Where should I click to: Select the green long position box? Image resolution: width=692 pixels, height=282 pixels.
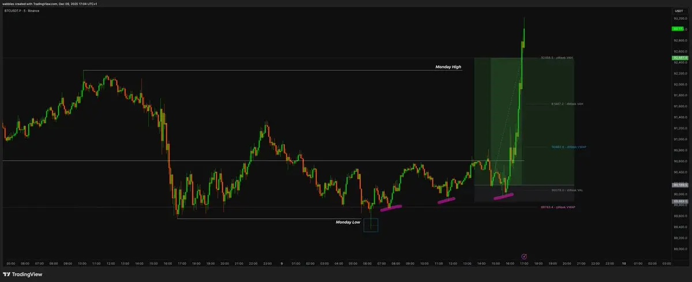524,121
